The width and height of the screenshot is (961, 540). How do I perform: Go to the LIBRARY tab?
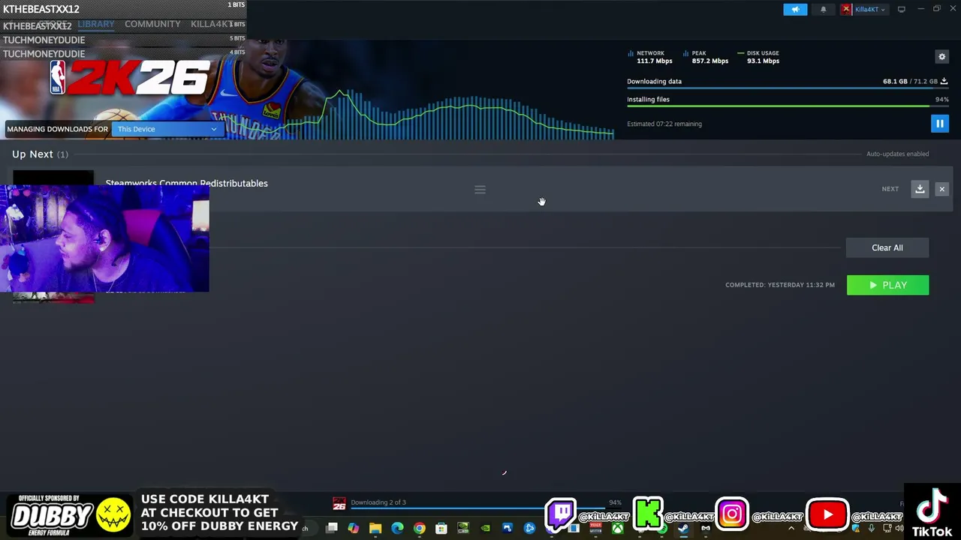coord(96,24)
